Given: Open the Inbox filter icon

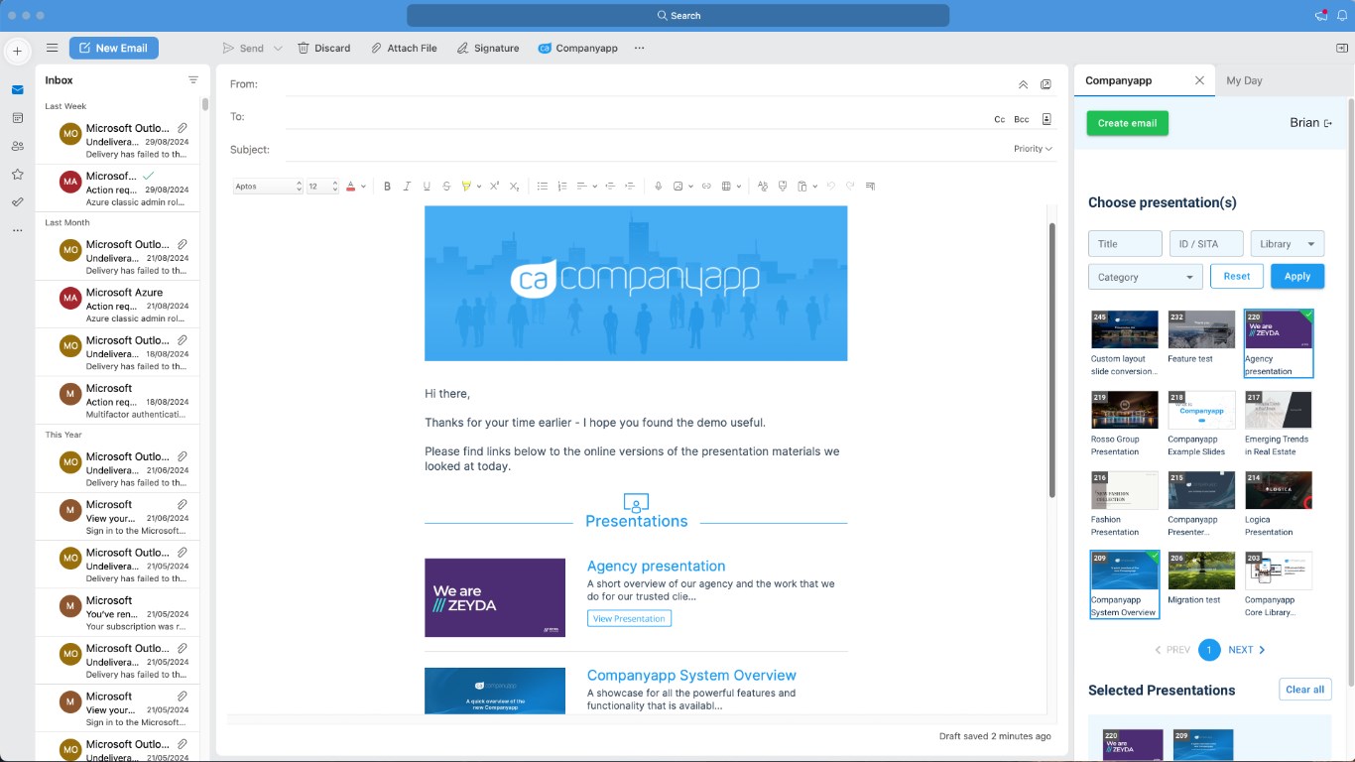Looking at the screenshot, I should click(192, 80).
